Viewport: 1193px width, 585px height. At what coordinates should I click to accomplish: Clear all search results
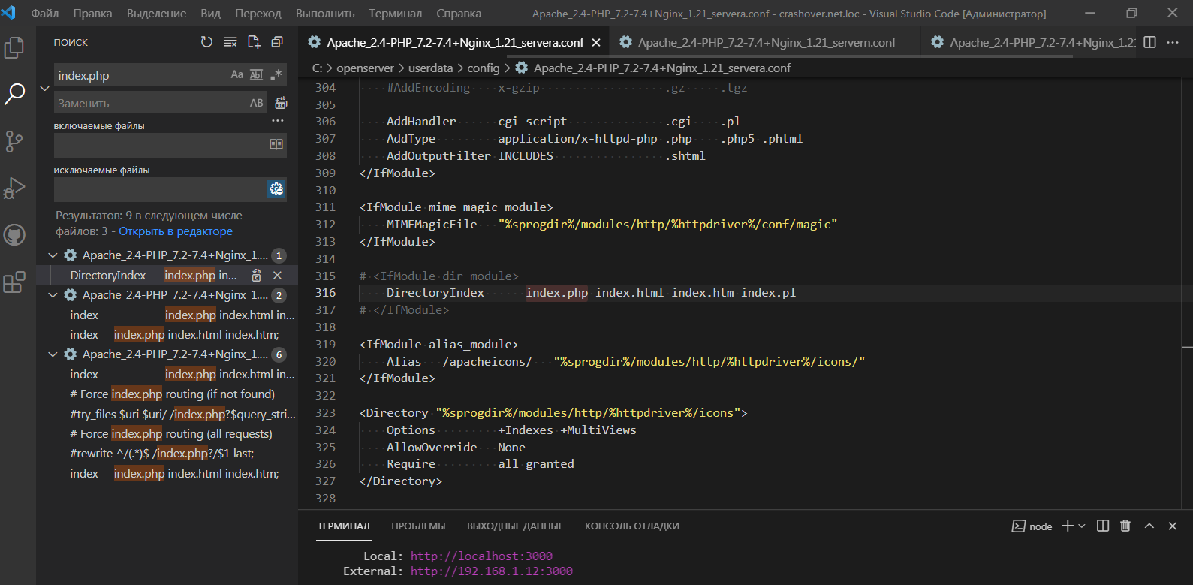(x=230, y=42)
